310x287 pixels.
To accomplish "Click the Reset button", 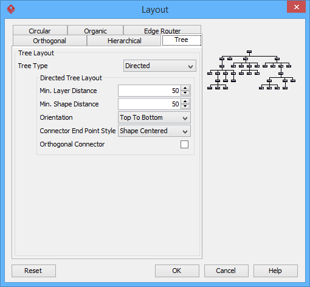I will 33,271.
